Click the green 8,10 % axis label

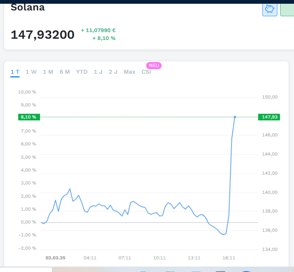29,117
